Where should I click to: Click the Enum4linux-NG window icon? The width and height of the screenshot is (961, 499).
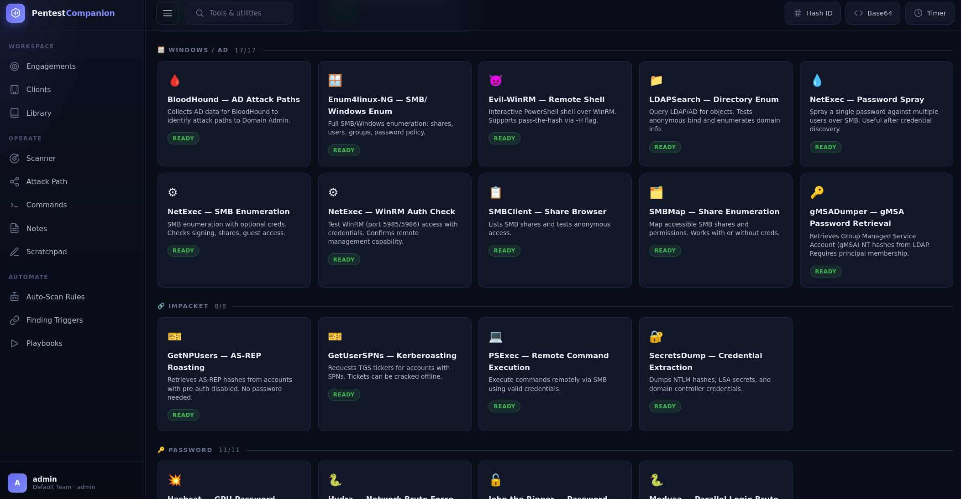pos(335,81)
